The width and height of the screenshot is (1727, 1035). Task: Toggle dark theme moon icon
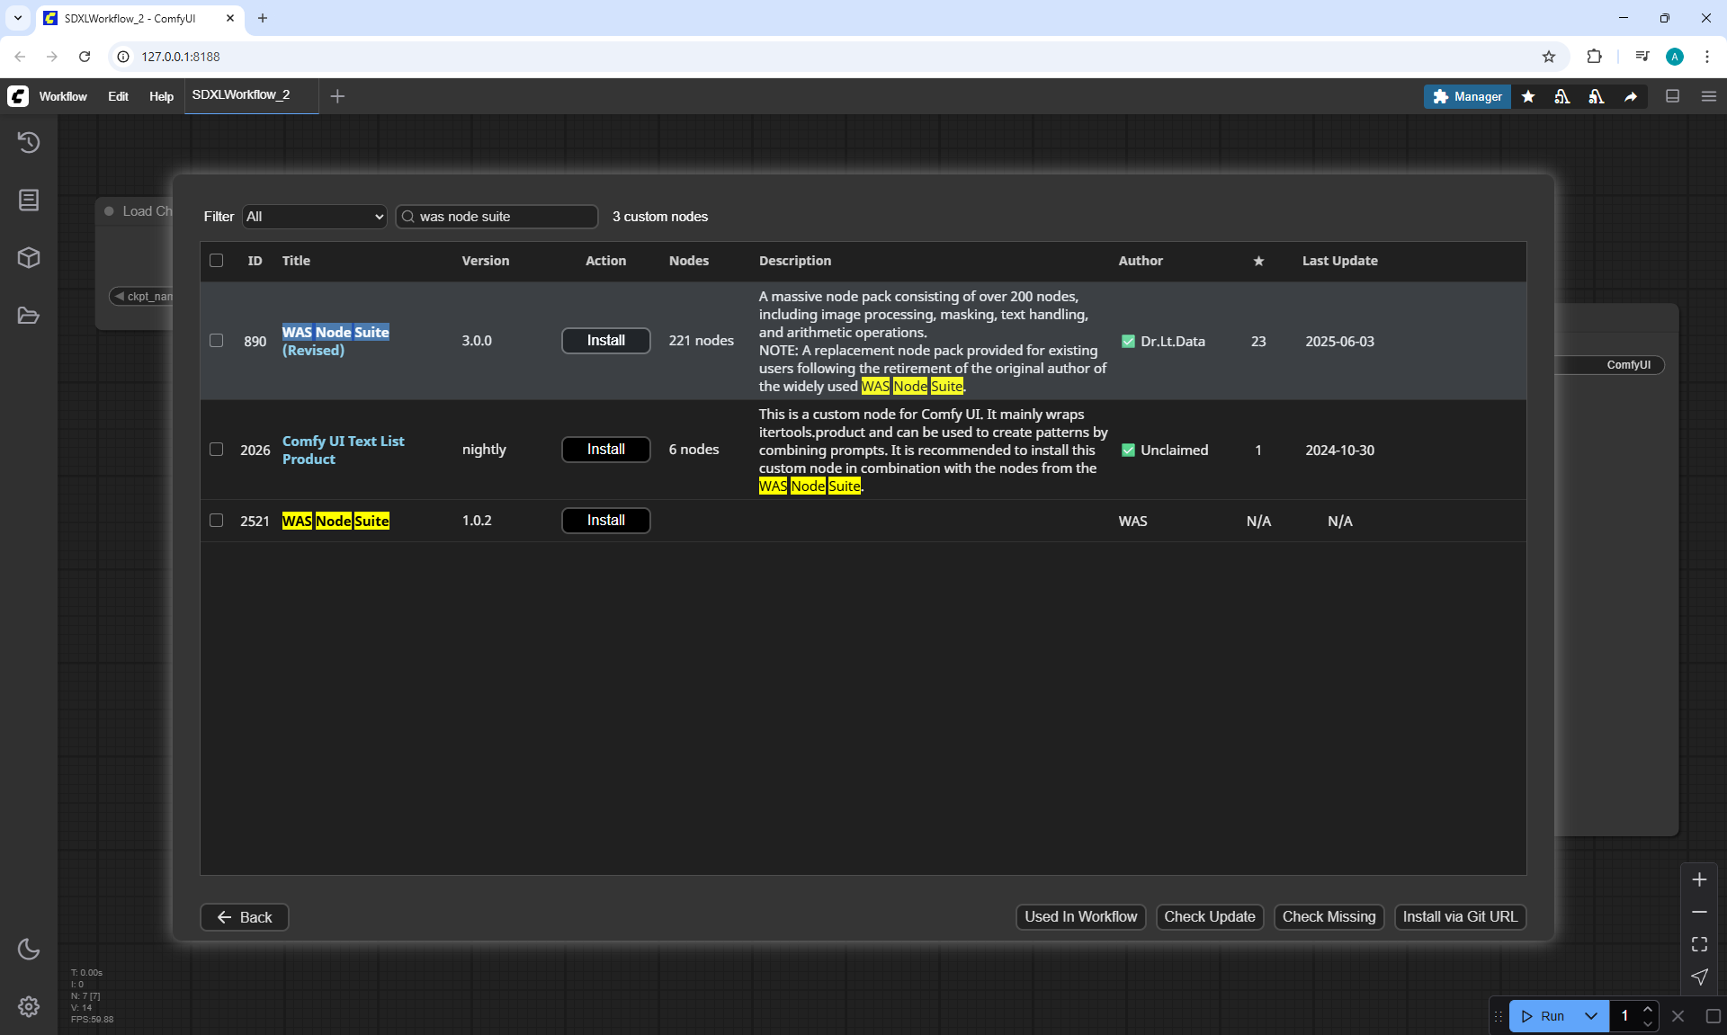[29, 949]
